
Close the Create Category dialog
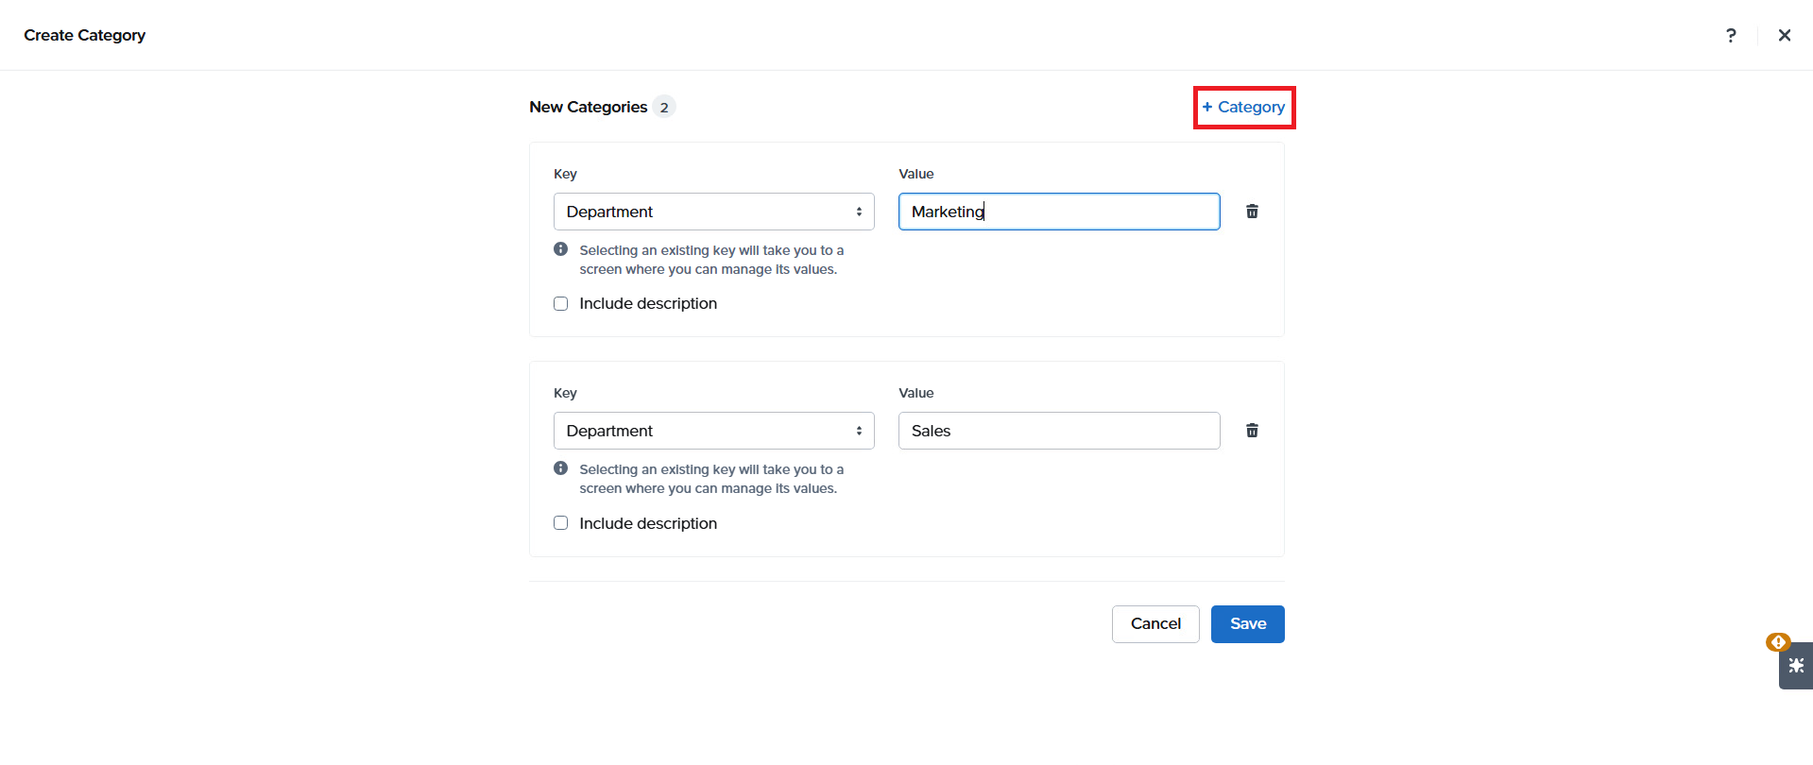(x=1785, y=35)
